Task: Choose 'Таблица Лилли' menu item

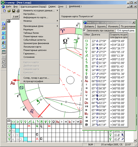Action: [40, 33]
